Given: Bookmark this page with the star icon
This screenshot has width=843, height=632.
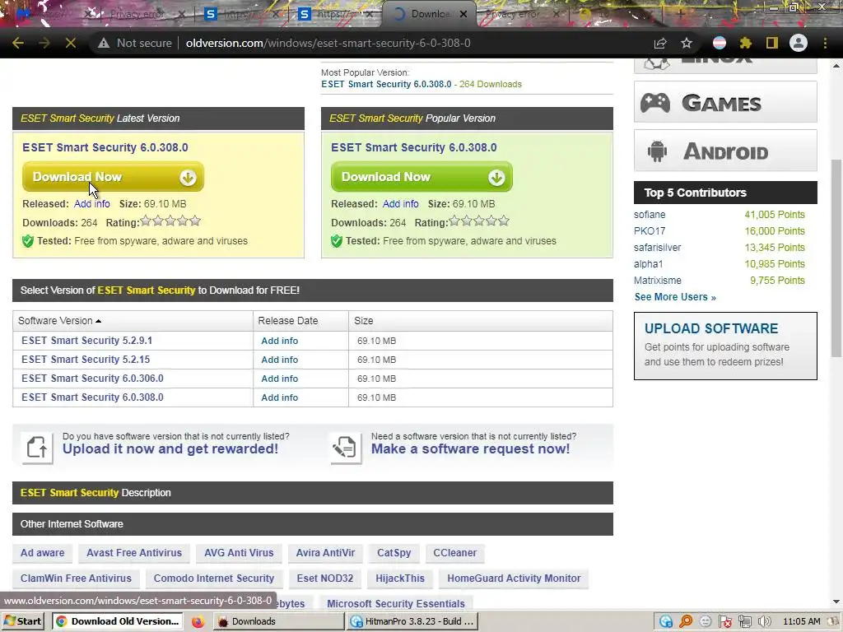Looking at the screenshot, I should [687, 43].
